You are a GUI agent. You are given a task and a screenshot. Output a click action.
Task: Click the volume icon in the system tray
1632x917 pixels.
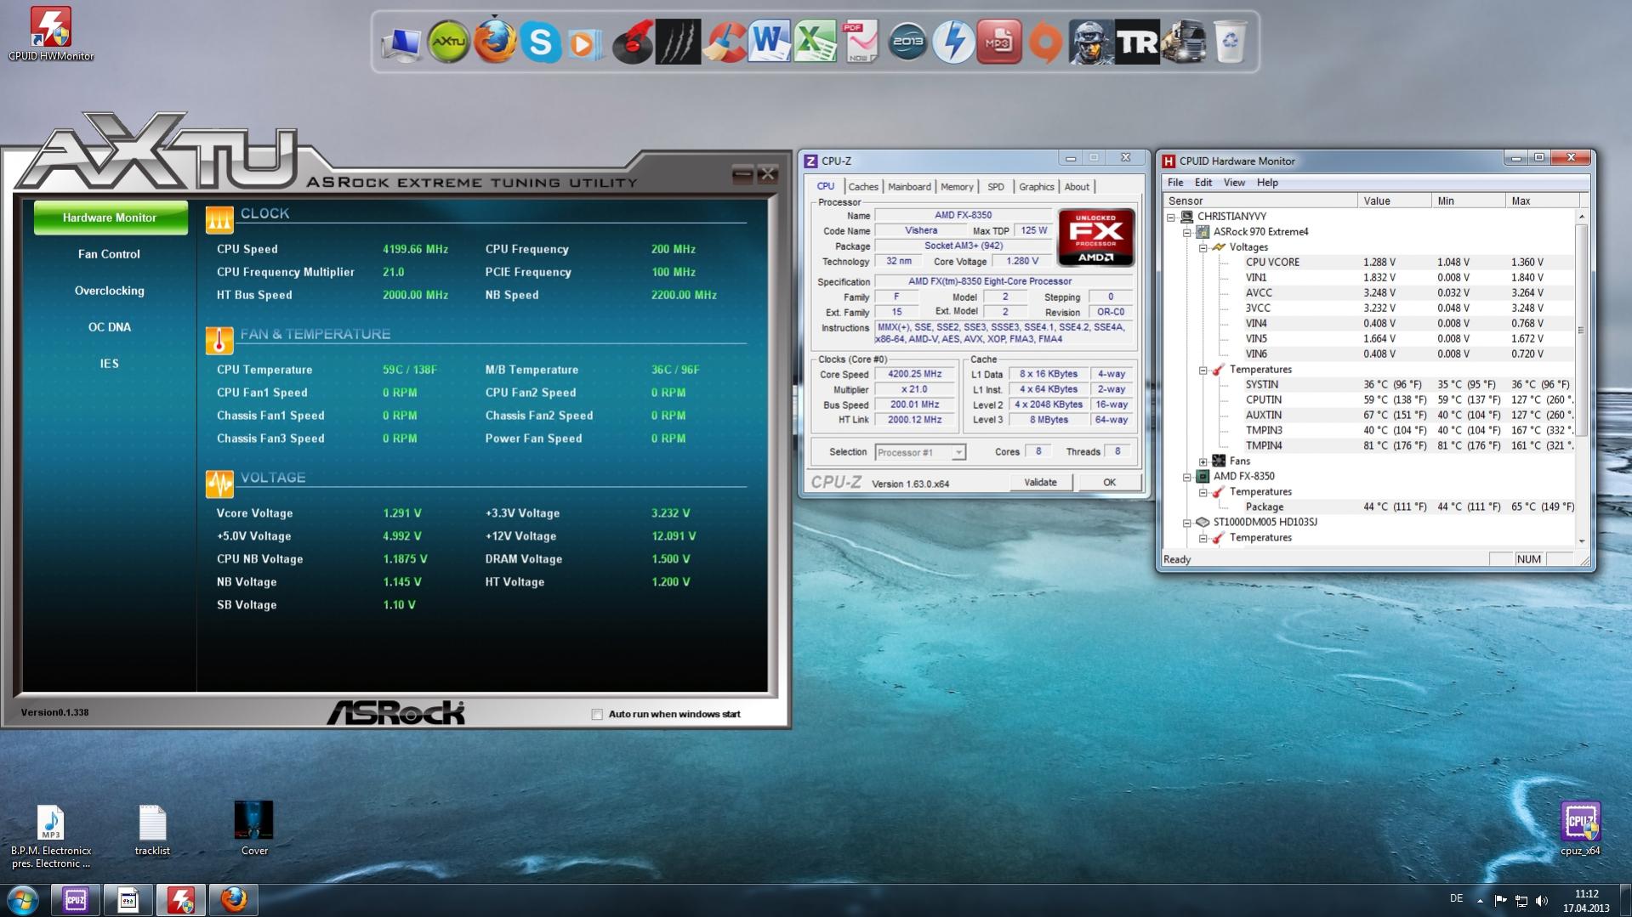[x=1542, y=900]
